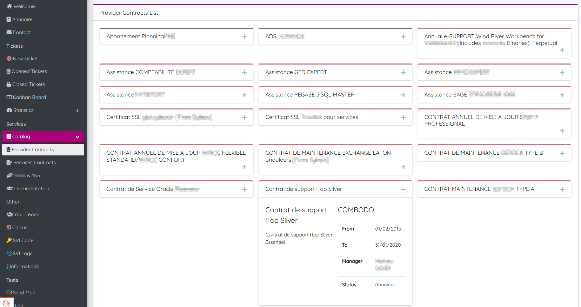
Task: Click the home icon next to Welcome
Action: click(9, 6)
